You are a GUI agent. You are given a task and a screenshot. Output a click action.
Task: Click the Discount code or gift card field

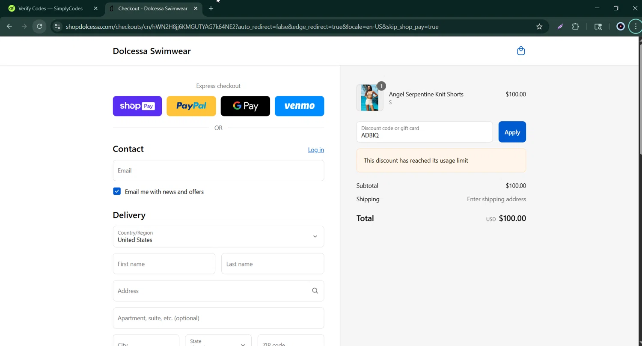pyautogui.click(x=425, y=132)
